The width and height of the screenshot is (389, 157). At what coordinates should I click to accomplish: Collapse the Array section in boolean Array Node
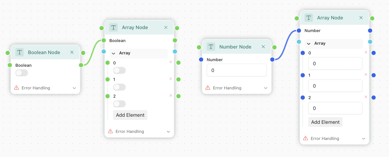coord(114,53)
